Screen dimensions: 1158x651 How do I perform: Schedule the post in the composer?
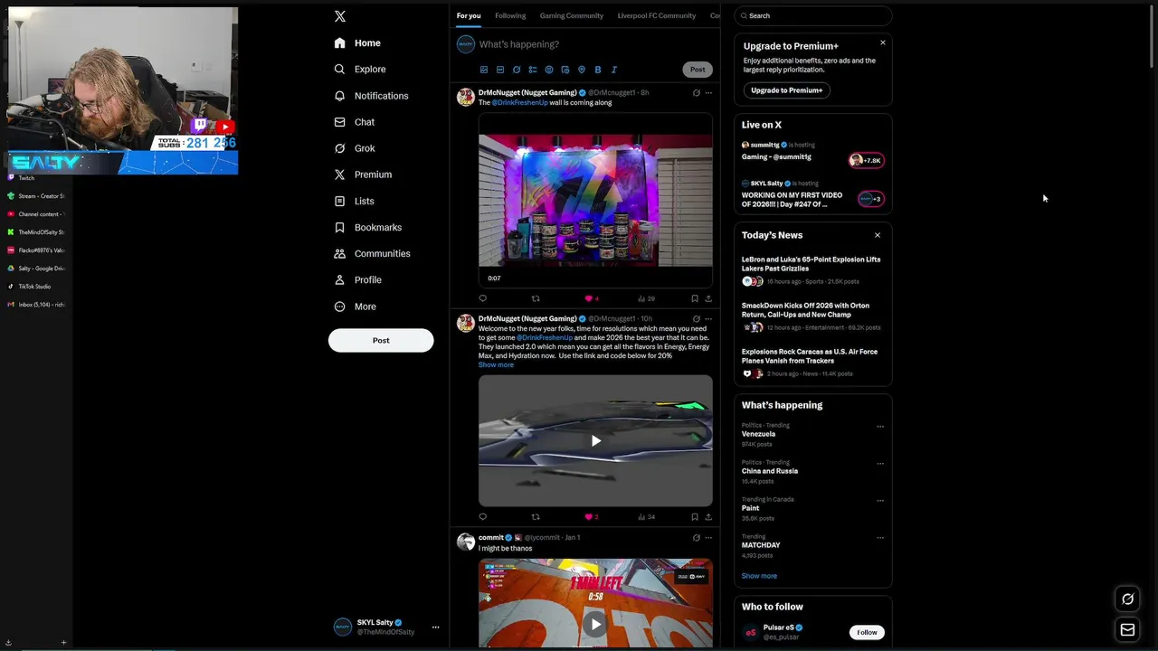pyautogui.click(x=565, y=70)
